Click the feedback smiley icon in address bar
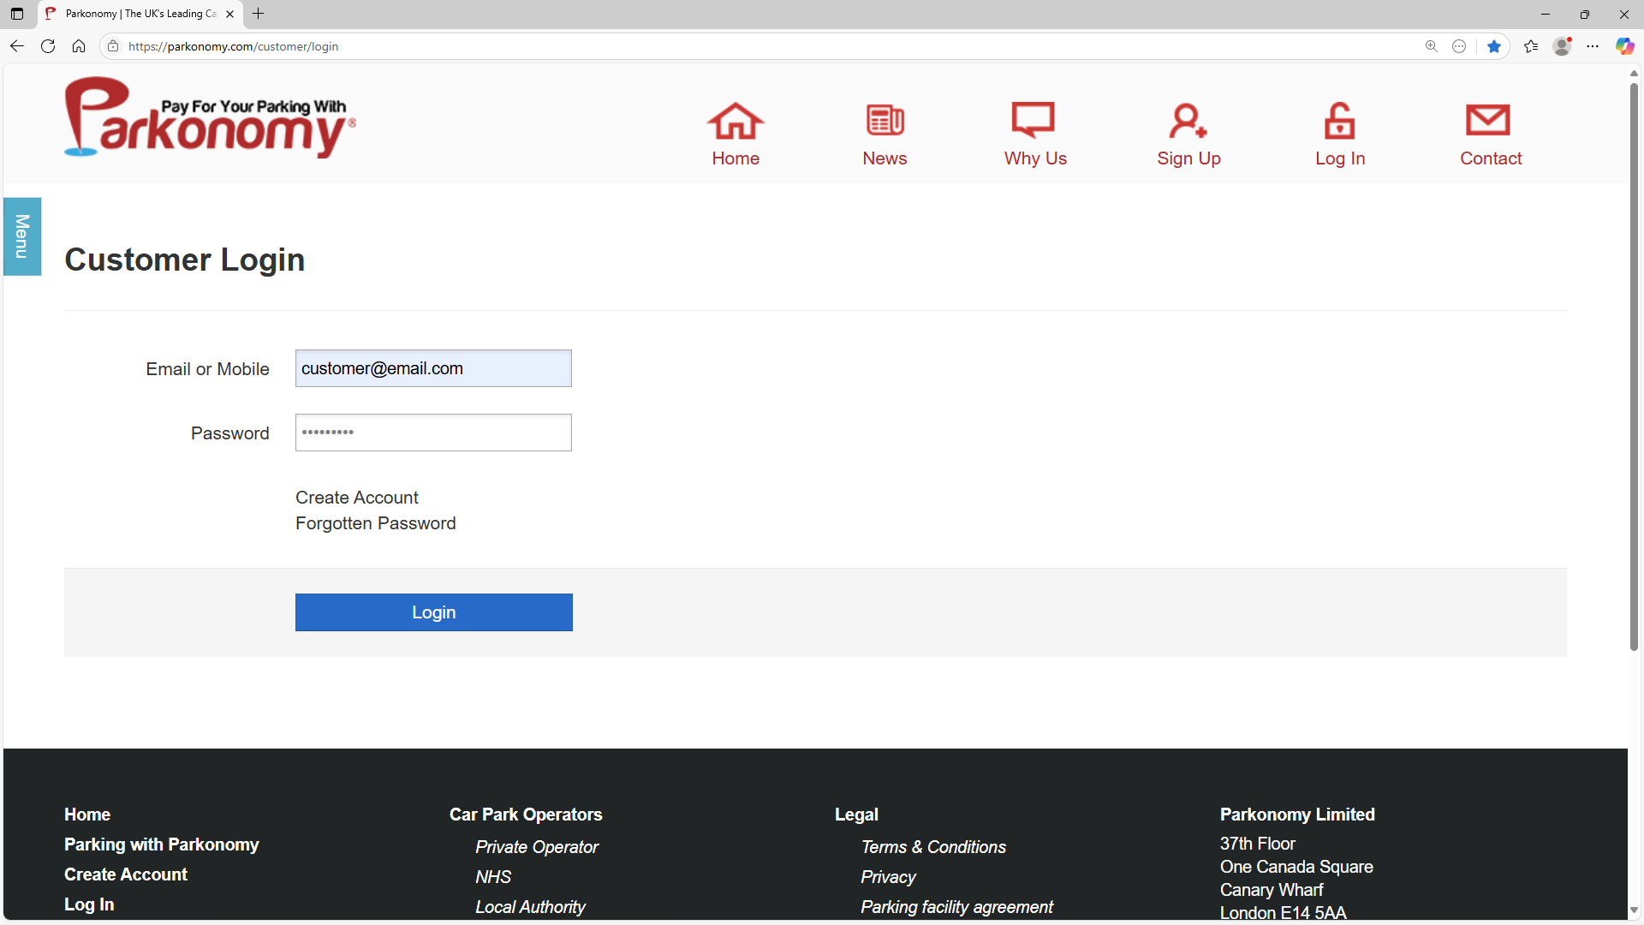Image resolution: width=1644 pixels, height=925 pixels. pyautogui.click(x=1459, y=46)
